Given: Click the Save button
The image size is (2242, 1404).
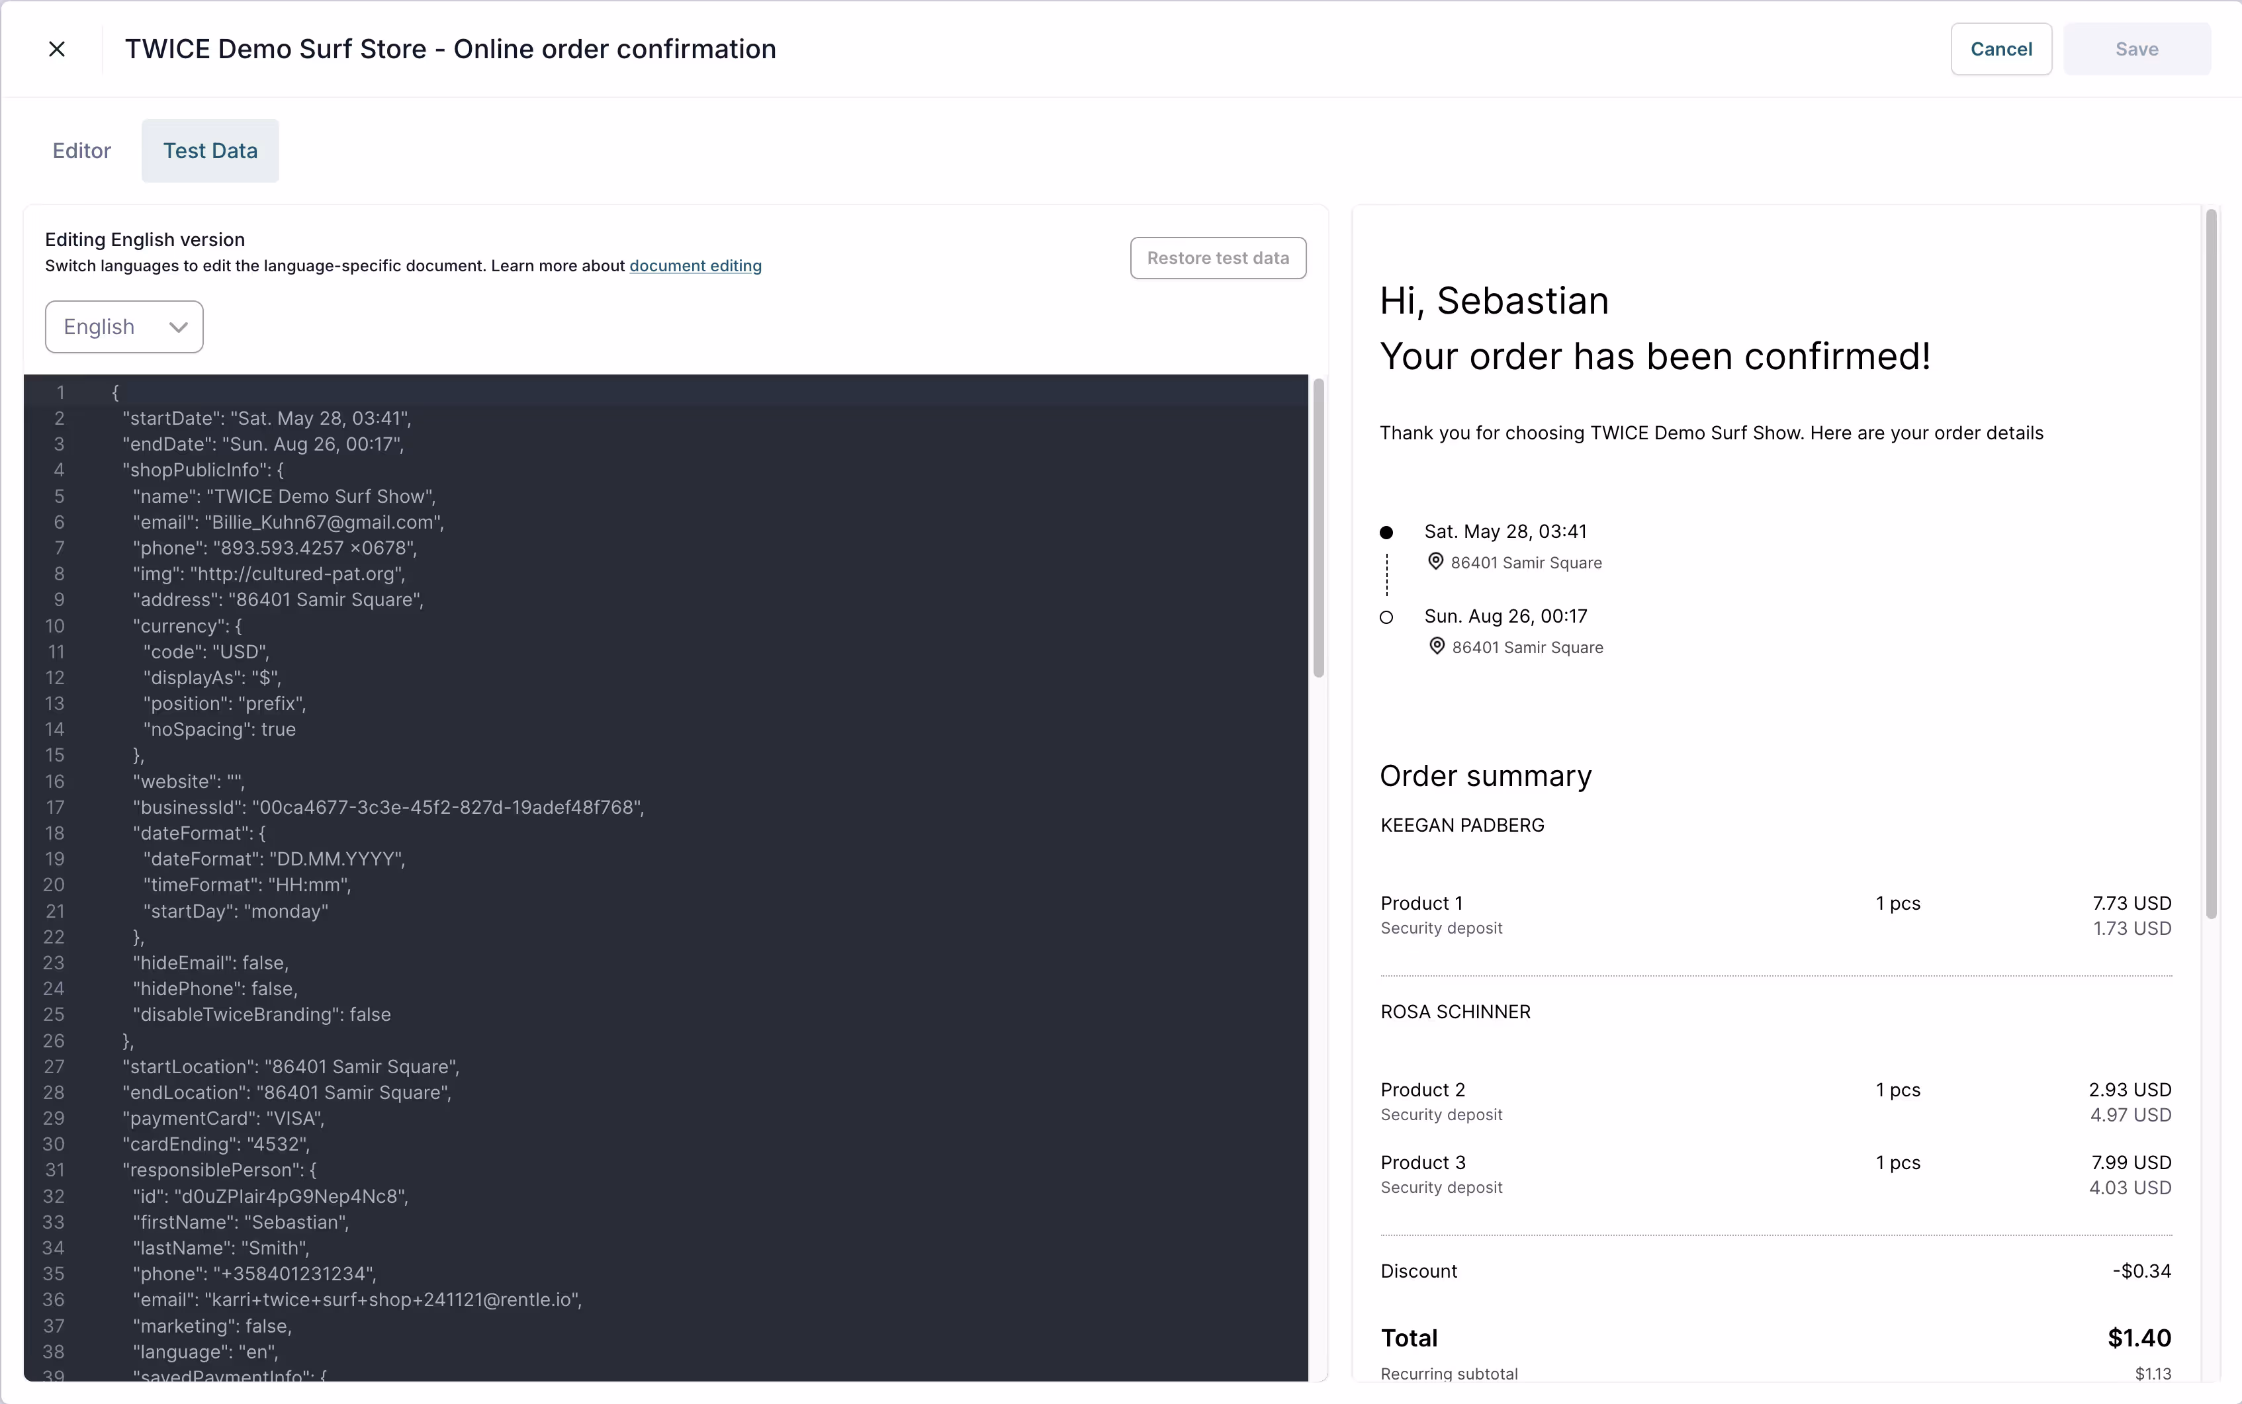Looking at the screenshot, I should coord(2136,49).
